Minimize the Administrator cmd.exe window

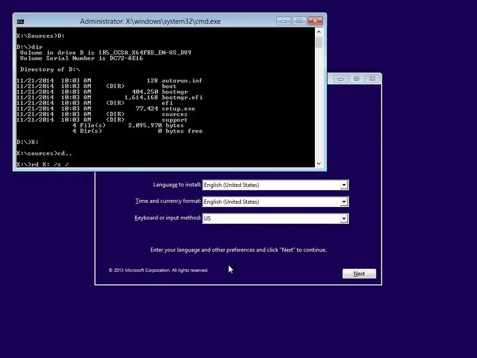click(284, 21)
